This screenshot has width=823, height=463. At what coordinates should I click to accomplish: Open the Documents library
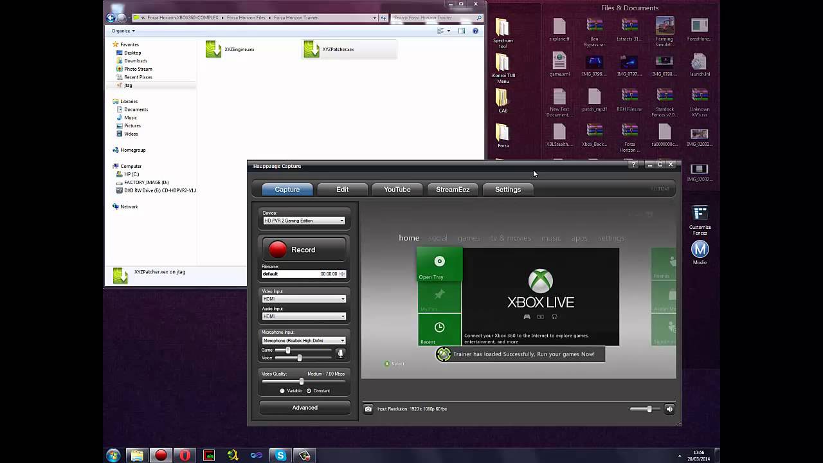pos(136,110)
